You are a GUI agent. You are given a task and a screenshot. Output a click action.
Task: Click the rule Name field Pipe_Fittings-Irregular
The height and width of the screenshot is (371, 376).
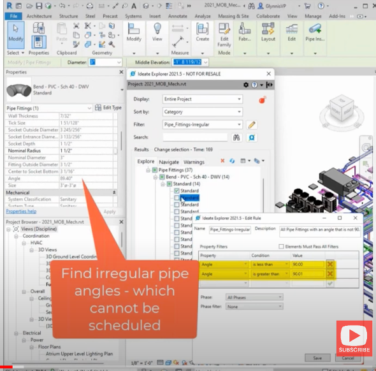pyautogui.click(x=229, y=229)
